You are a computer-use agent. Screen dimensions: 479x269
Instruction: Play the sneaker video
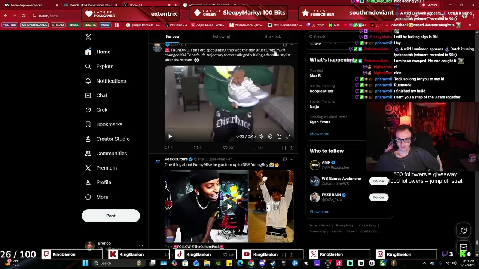pos(170,136)
